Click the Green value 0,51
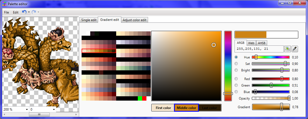 [x=295, y=85]
